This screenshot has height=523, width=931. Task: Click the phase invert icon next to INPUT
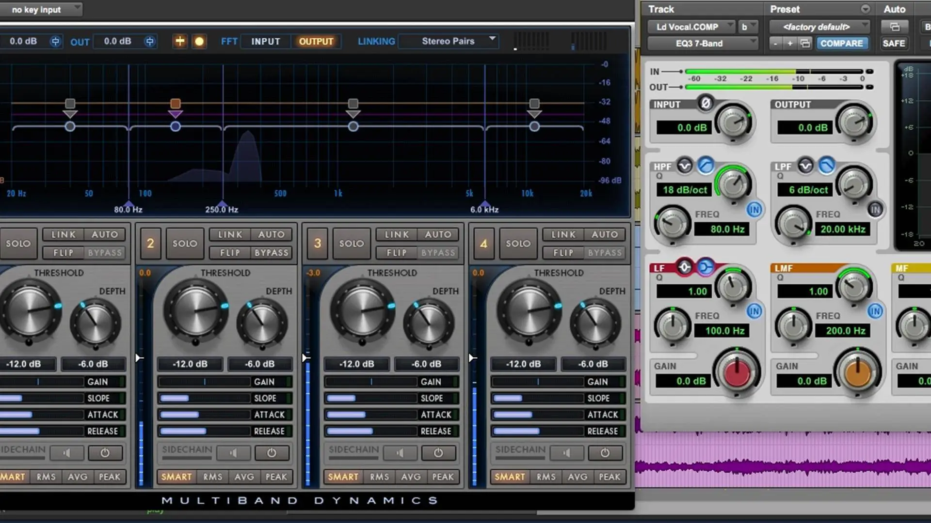(706, 102)
